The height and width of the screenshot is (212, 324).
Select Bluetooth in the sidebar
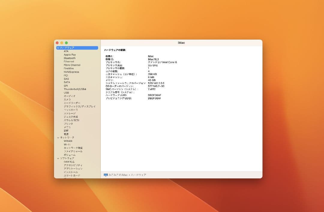[70, 58]
